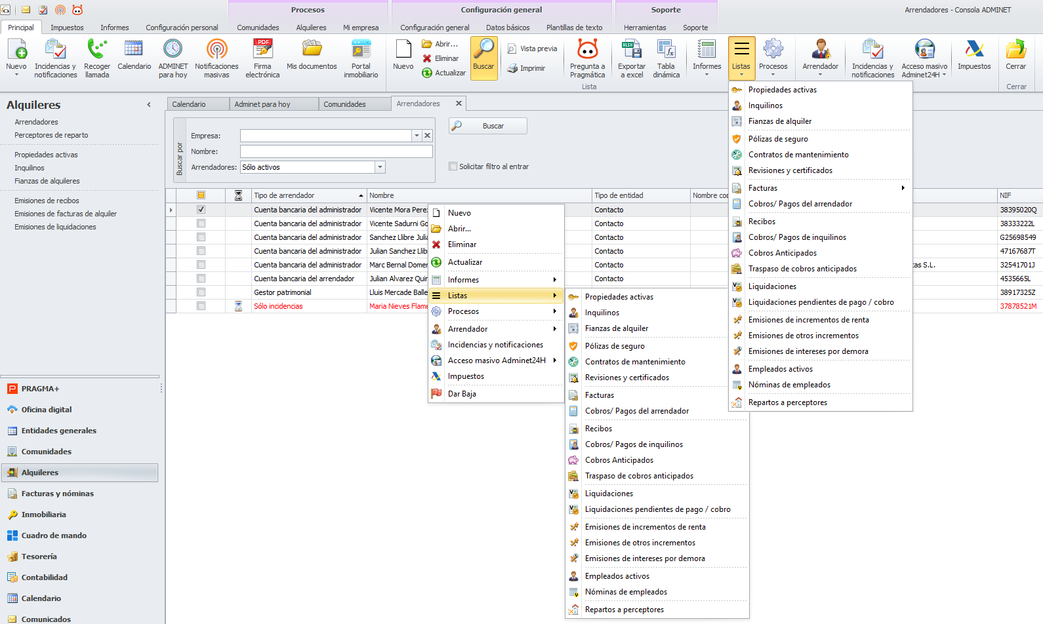Select 'Dar Baja' in context menu
Screen dimensions: 1043x624
click(462, 394)
